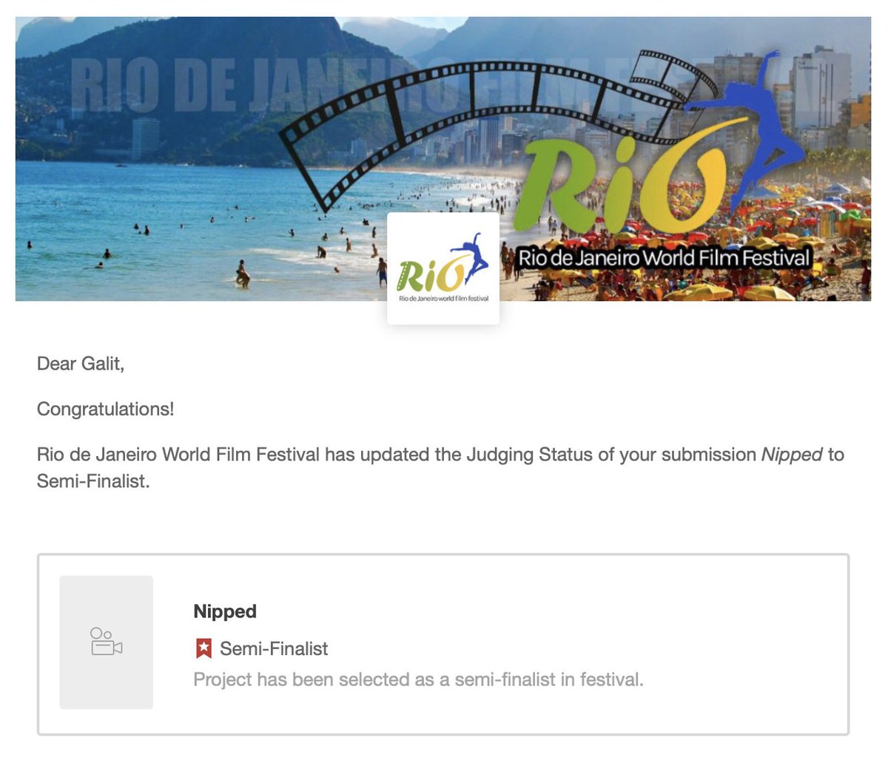Click the 'Congratulations!' line
The image size is (888, 760).
pyautogui.click(x=106, y=409)
